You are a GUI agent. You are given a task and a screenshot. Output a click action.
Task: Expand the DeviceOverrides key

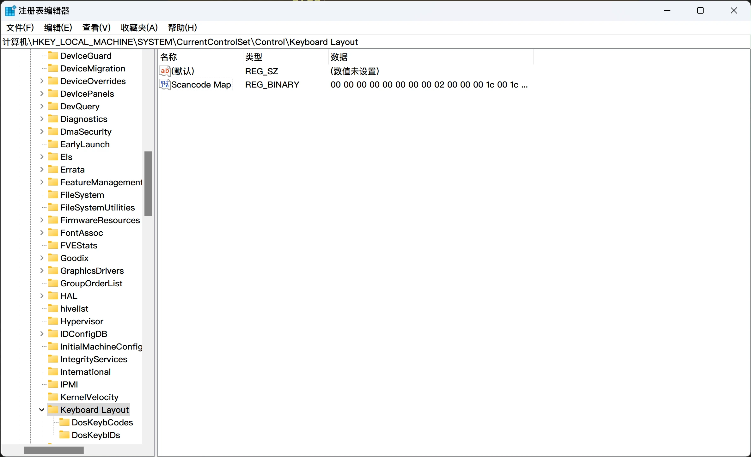[x=42, y=81]
